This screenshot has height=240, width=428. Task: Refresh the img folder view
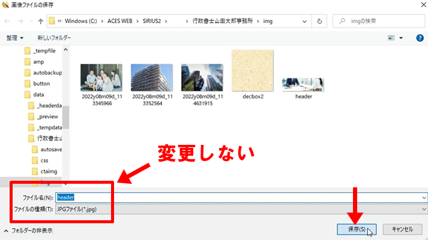[x=320, y=22]
